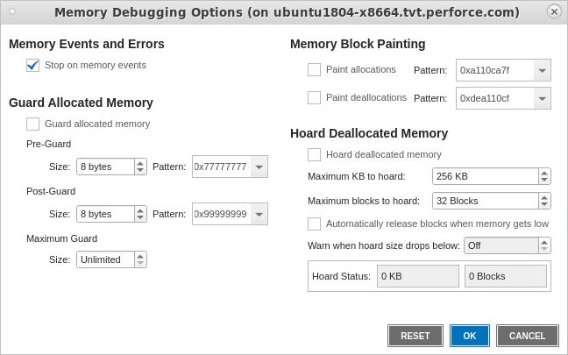Close the Memory Debugging Options dialog
Screen dimensions: 568x355
[x=554, y=11]
